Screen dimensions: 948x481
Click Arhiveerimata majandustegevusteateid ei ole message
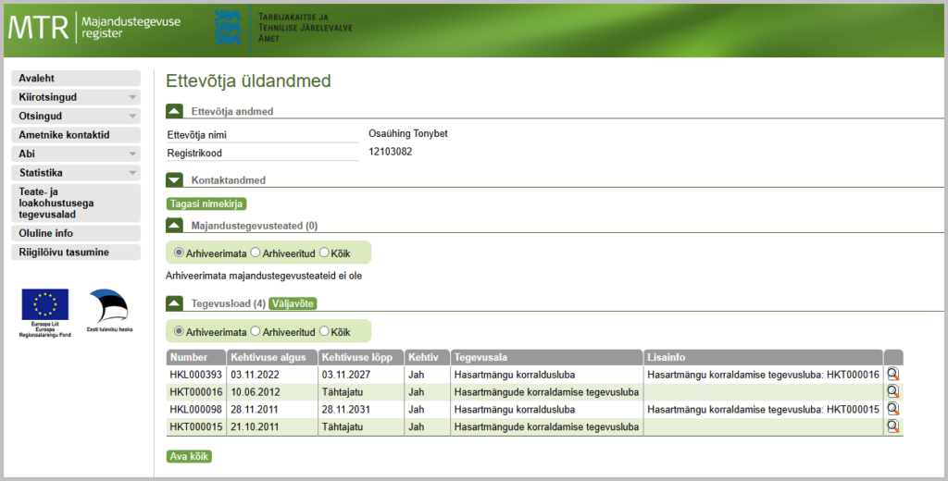(264, 277)
